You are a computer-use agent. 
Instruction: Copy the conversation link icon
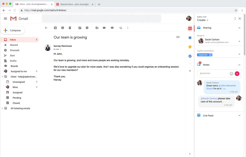(178, 37)
